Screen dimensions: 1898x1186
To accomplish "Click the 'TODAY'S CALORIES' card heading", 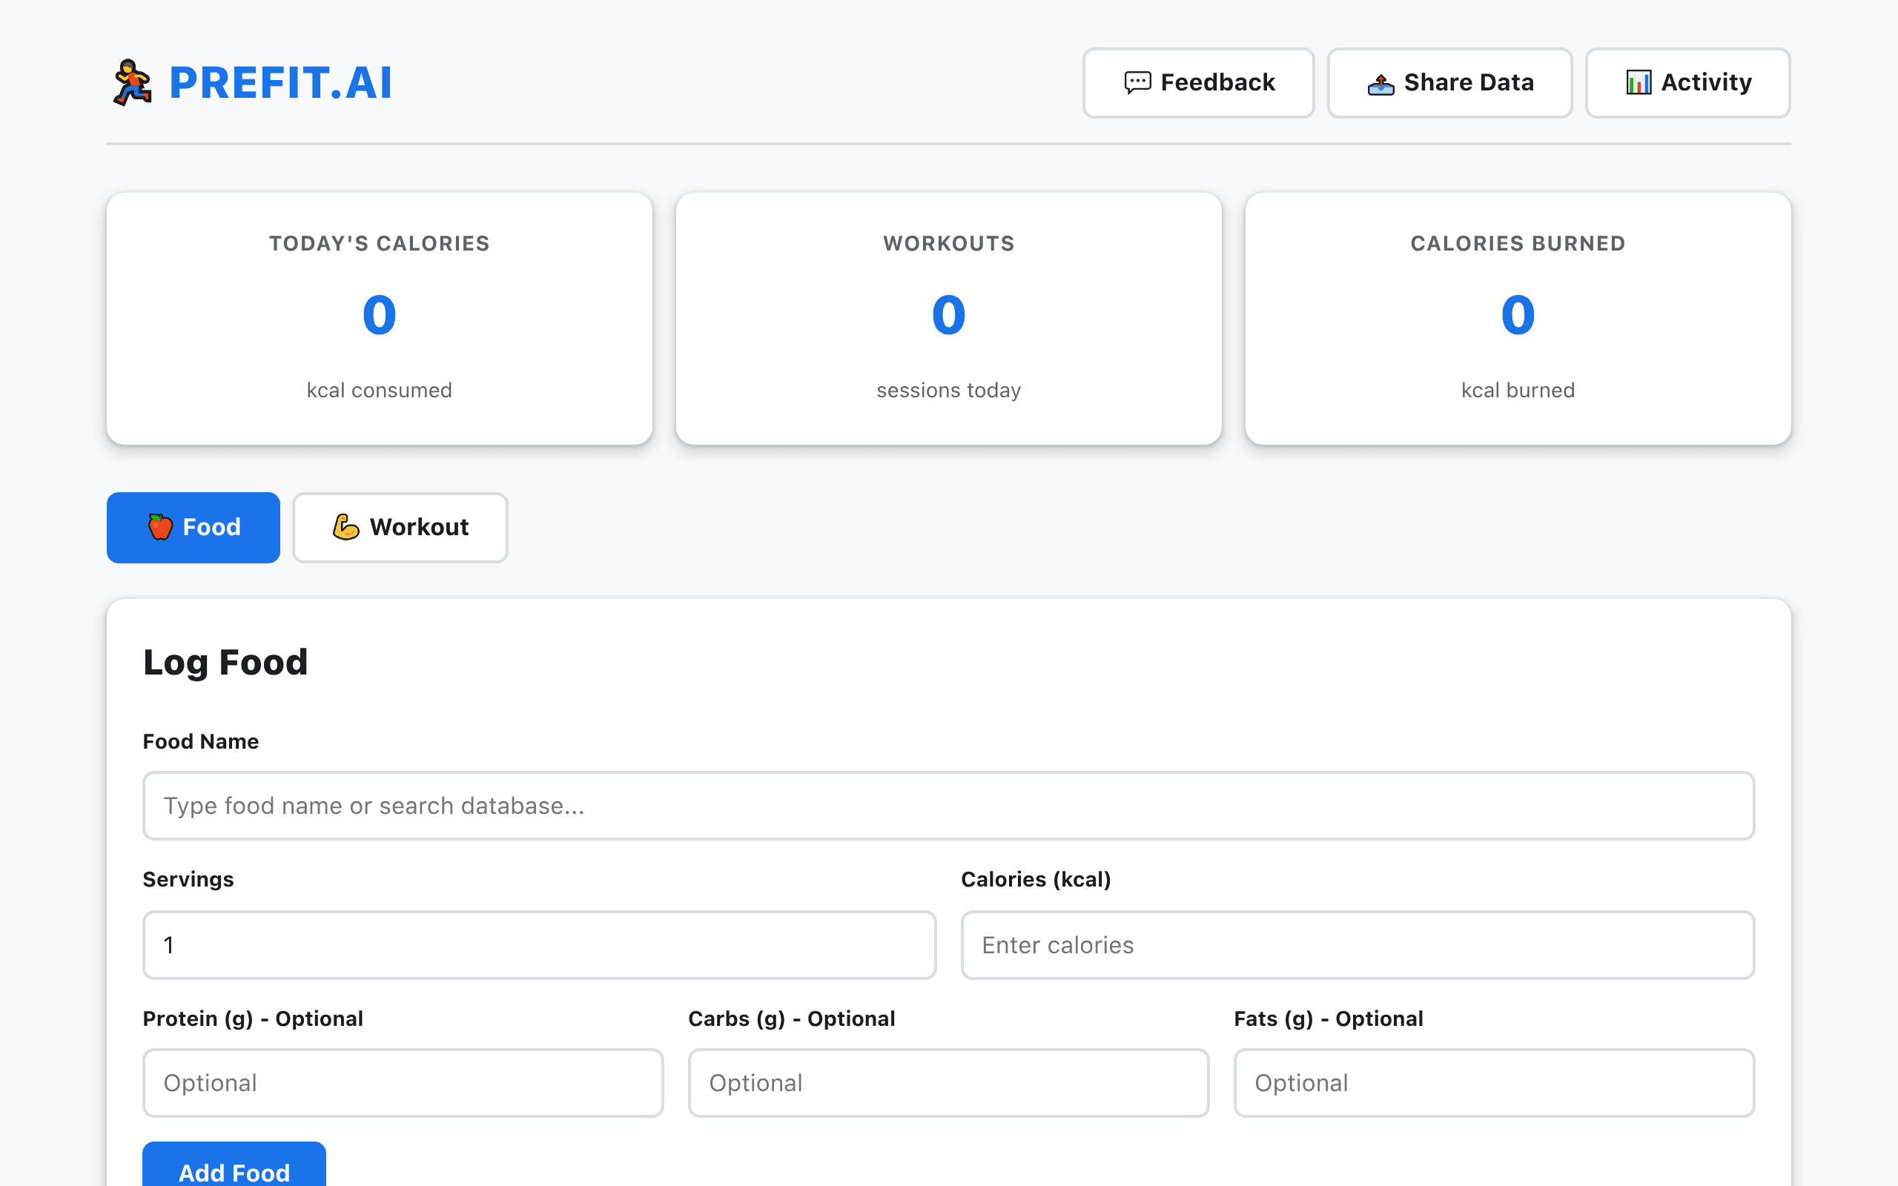I will pyautogui.click(x=380, y=244).
